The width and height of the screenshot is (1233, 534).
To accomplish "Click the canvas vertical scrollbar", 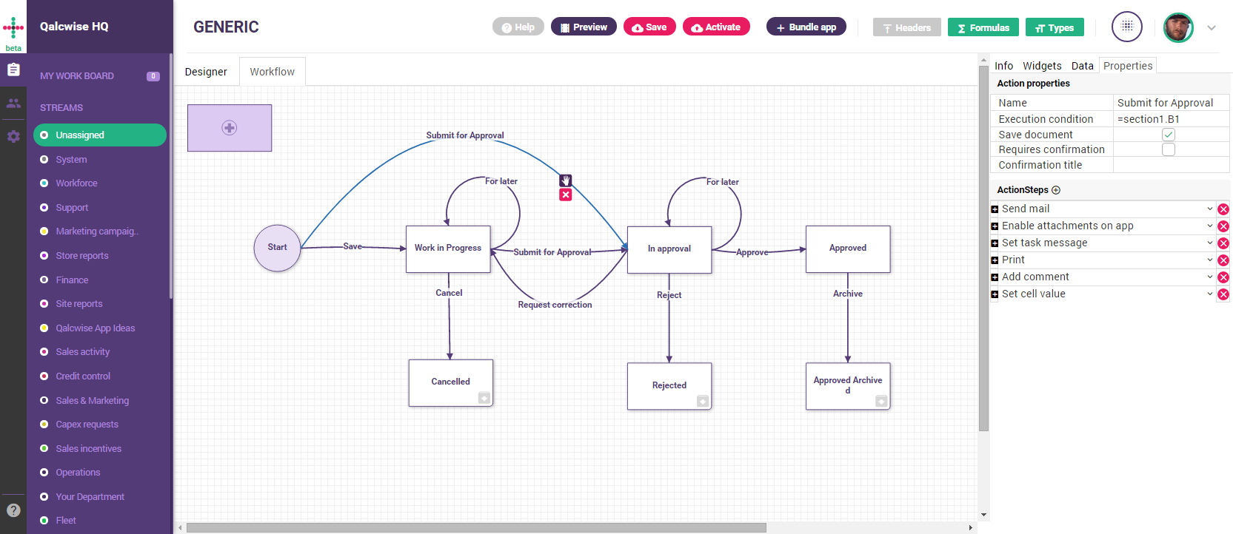I will coord(983,248).
